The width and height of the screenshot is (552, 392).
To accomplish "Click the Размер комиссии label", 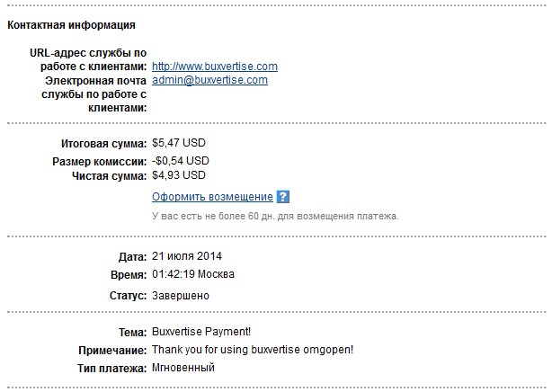I will point(100,161).
